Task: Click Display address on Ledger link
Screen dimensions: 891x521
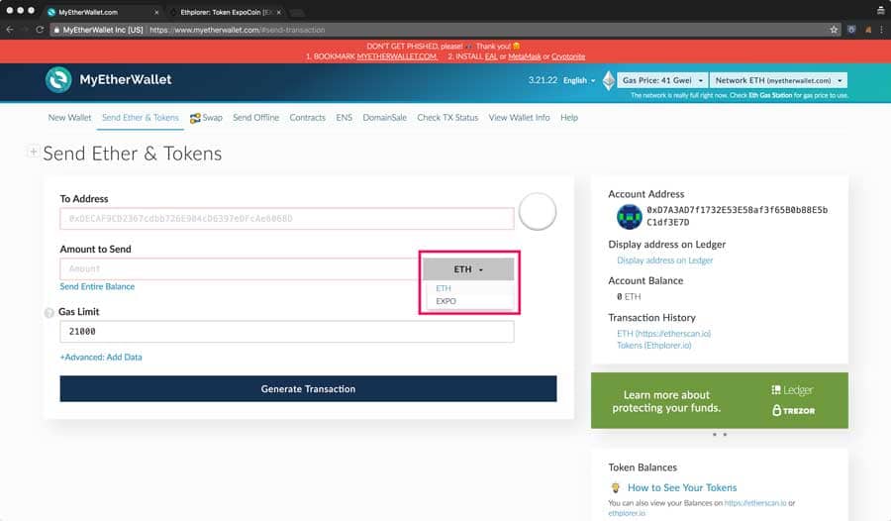Action: (665, 260)
